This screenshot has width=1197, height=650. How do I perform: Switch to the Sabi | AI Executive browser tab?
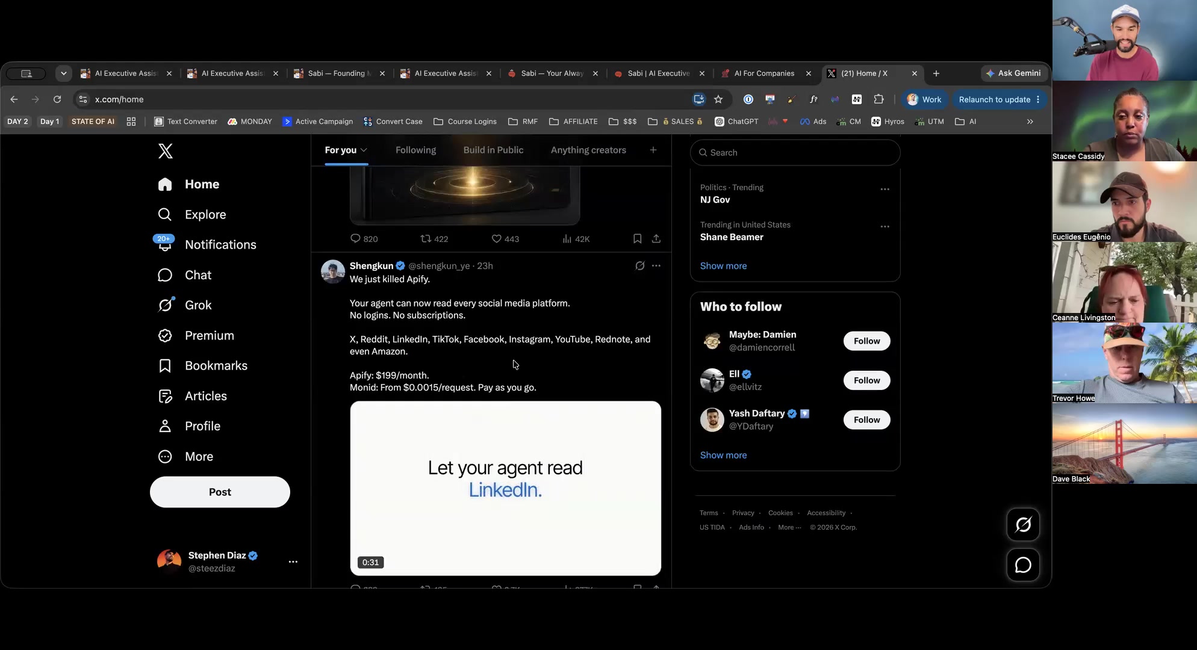[658, 73]
